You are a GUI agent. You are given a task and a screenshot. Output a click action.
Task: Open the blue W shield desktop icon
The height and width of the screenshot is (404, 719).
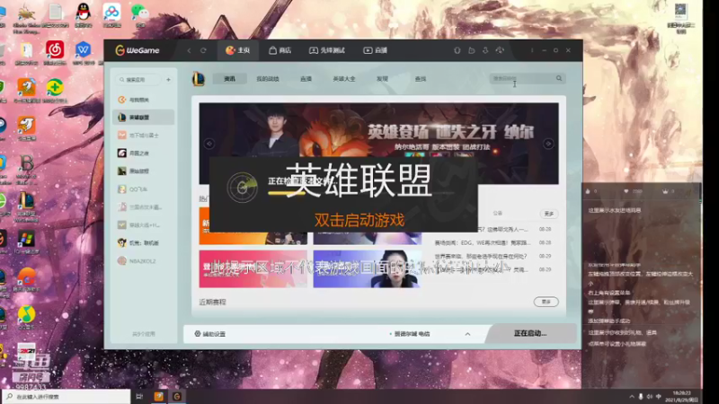pyautogui.click(x=83, y=52)
